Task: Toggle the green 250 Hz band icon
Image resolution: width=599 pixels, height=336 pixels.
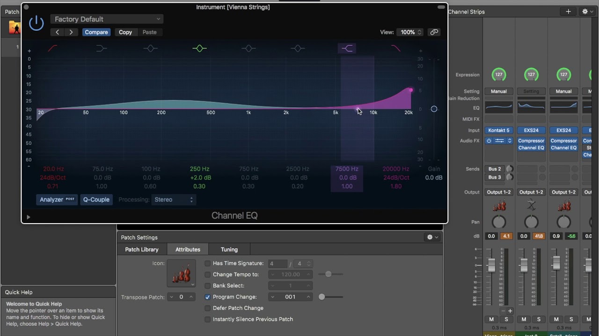Action: pyautogui.click(x=199, y=49)
